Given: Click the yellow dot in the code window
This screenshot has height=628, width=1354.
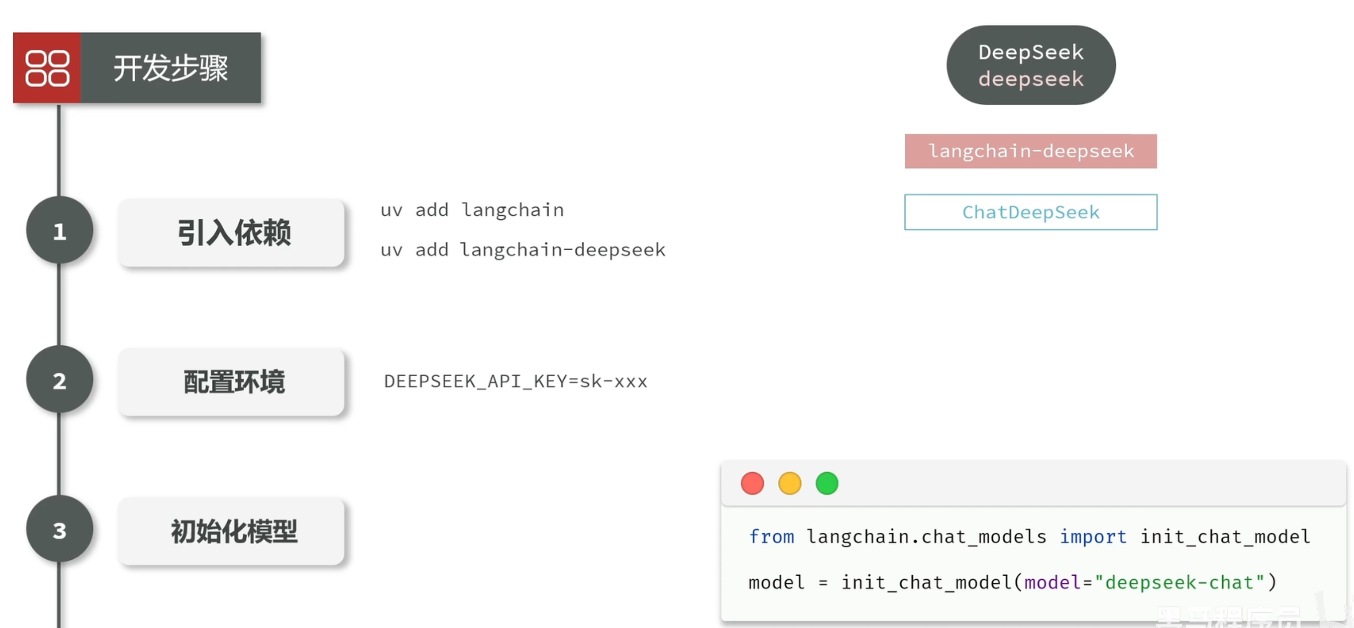Looking at the screenshot, I should click(789, 484).
